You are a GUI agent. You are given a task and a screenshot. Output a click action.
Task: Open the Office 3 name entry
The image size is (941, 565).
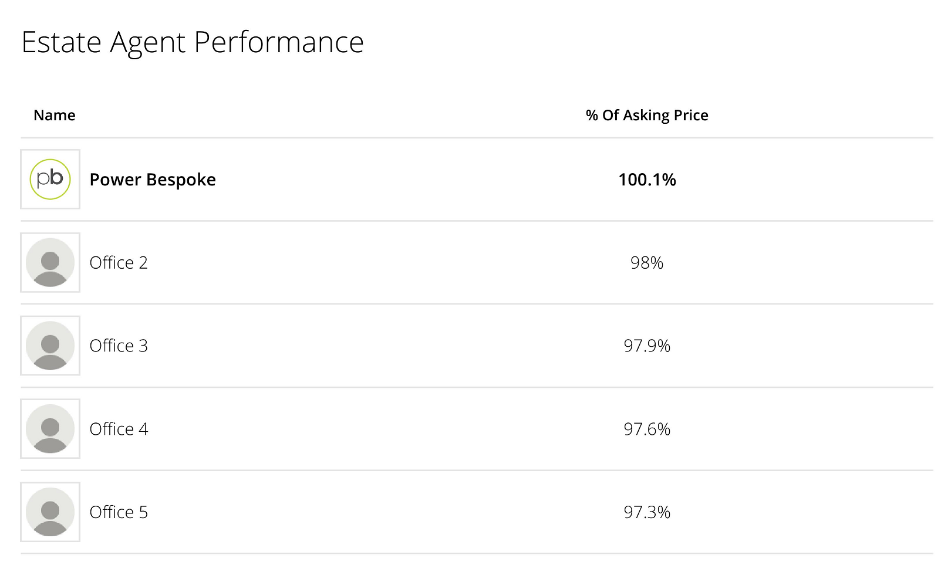coord(119,346)
